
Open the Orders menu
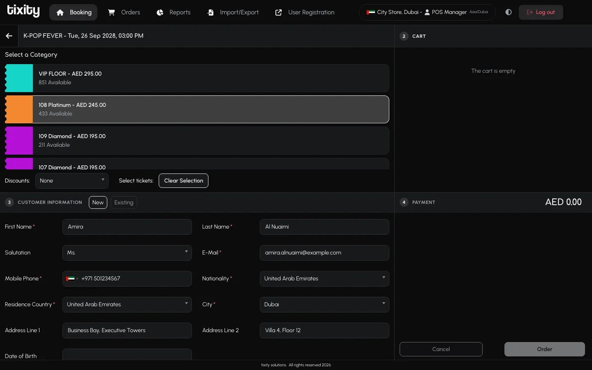124,12
